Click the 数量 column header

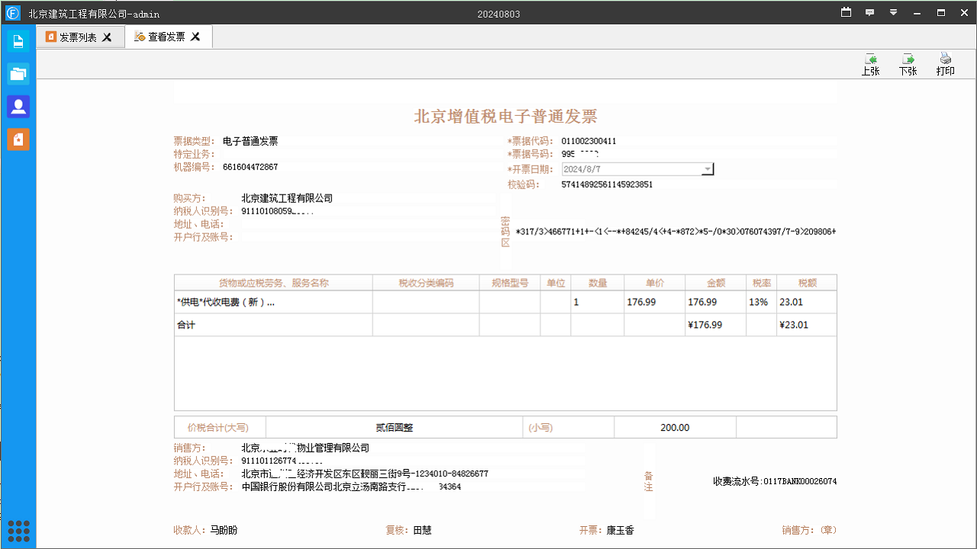[x=598, y=283]
